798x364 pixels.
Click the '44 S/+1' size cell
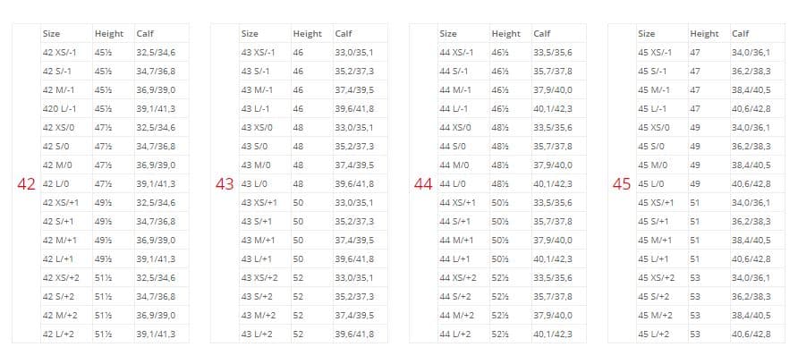[x=456, y=221]
